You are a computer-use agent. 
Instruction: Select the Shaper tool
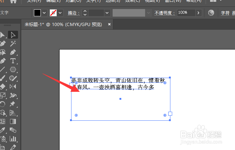pyautogui.click(x=13, y=78)
